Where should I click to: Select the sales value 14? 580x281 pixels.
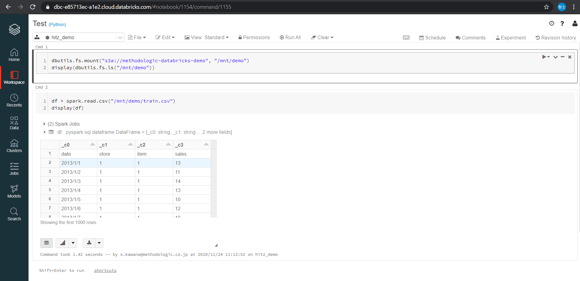(192, 181)
